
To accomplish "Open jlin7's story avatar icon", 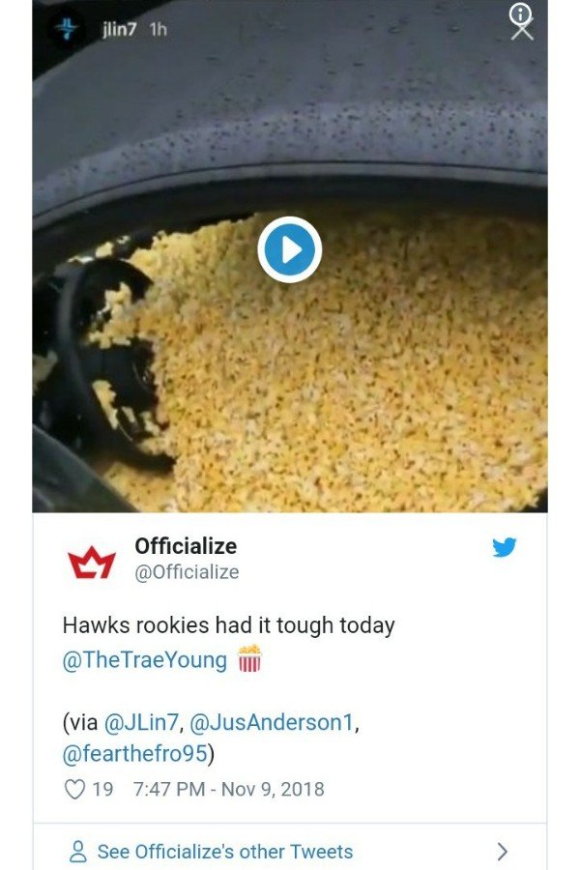I will (x=67, y=29).
